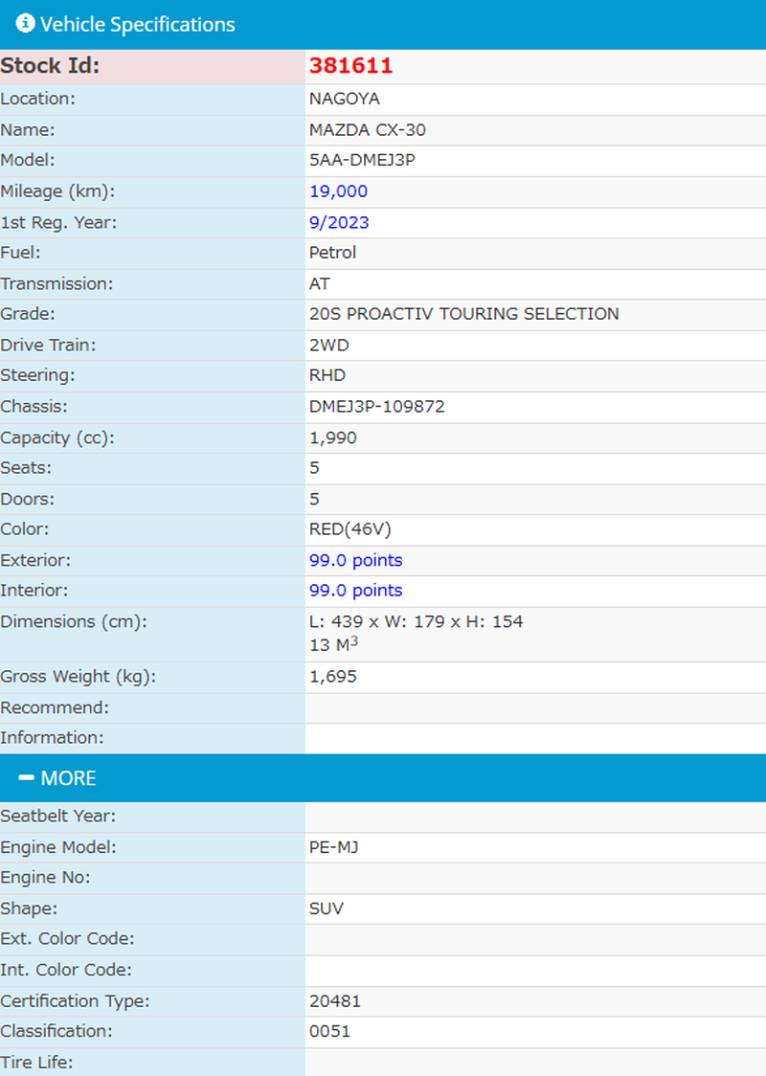Click the Tire Life: label
This screenshot has height=1076, width=766.
(x=37, y=1063)
